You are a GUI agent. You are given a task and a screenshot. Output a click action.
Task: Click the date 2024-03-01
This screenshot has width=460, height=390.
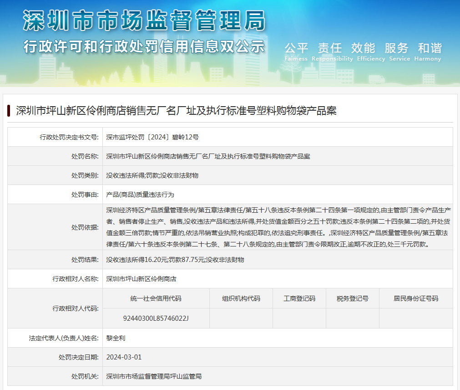(x=124, y=357)
